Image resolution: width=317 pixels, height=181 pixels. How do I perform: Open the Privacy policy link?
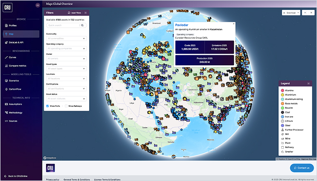(x=53, y=180)
